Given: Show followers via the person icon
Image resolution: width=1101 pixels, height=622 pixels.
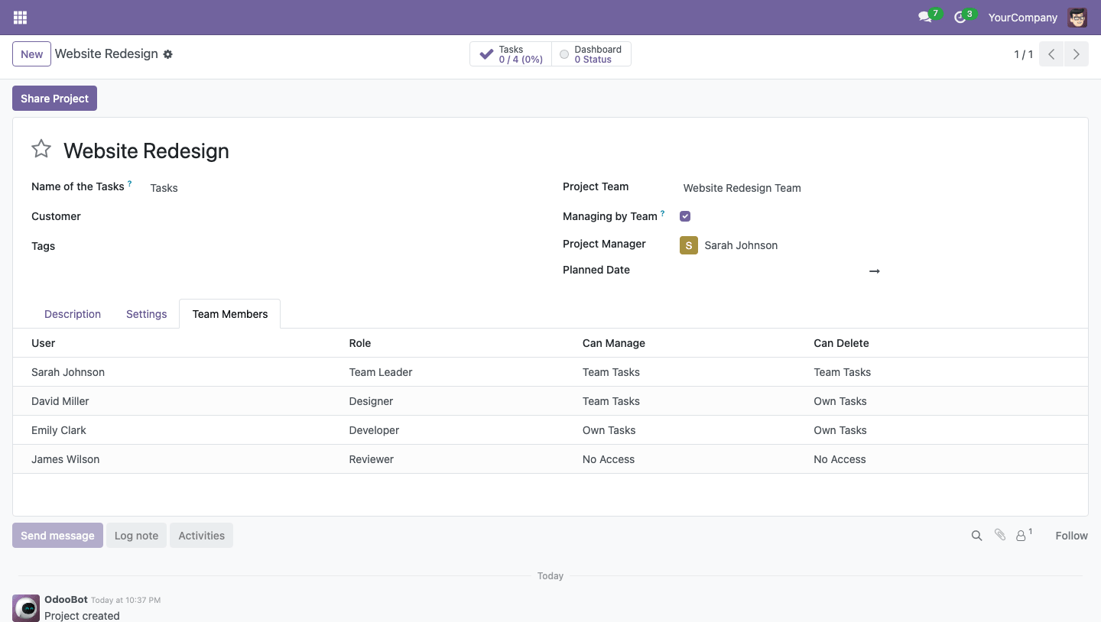Looking at the screenshot, I should coord(1023,535).
